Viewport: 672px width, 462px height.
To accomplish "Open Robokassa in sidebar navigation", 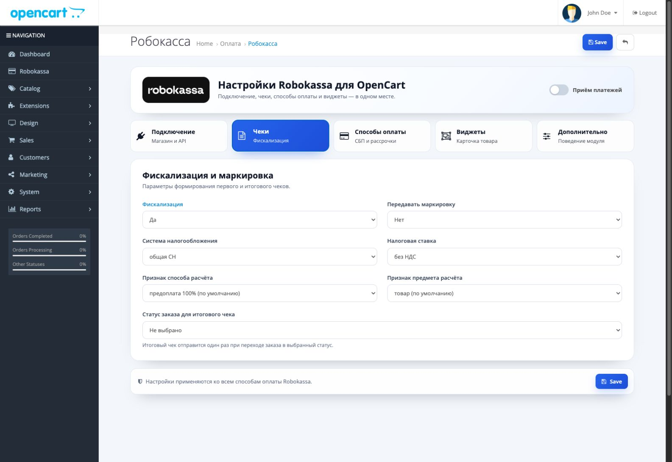I will 49,71.
